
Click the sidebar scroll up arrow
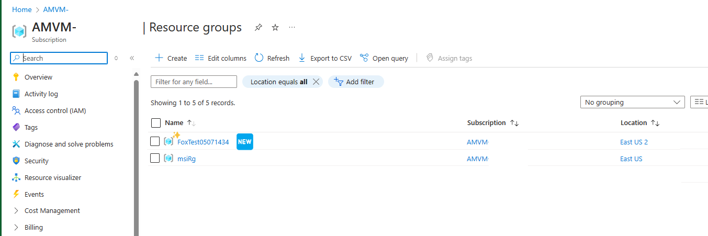pyautogui.click(x=136, y=74)
